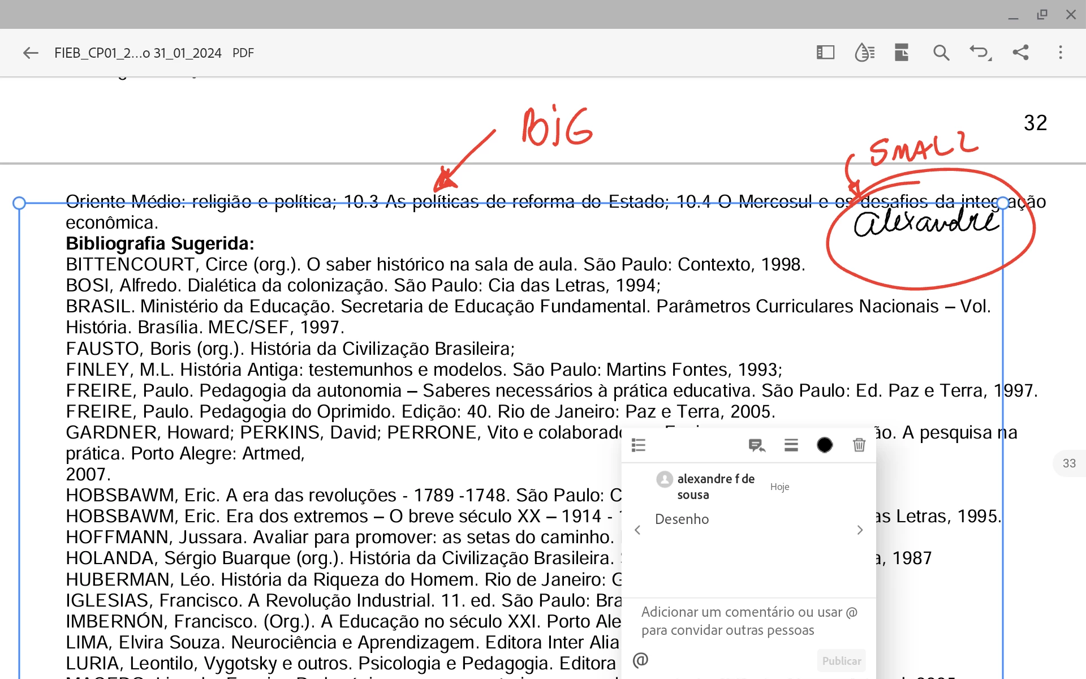Image resolution: width=1086 pixels, height=679 pixels.
Task: Open search with the magnifier icon
Action: (941, 53)
